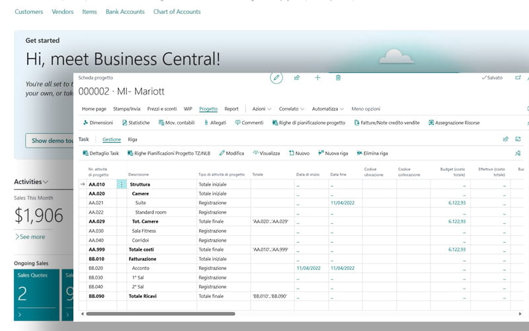
Task: Open the Automatizza dropdown menu
Action: click(327, 109)
